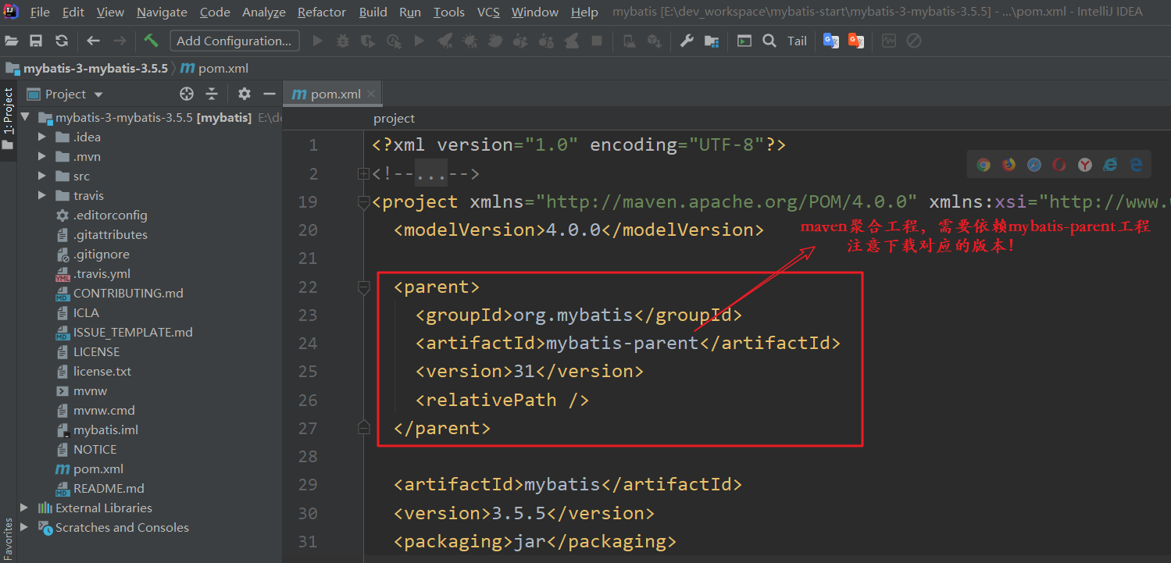Click the red Translate icon
The image size is (1171, 563).
[x=856, y=41]
